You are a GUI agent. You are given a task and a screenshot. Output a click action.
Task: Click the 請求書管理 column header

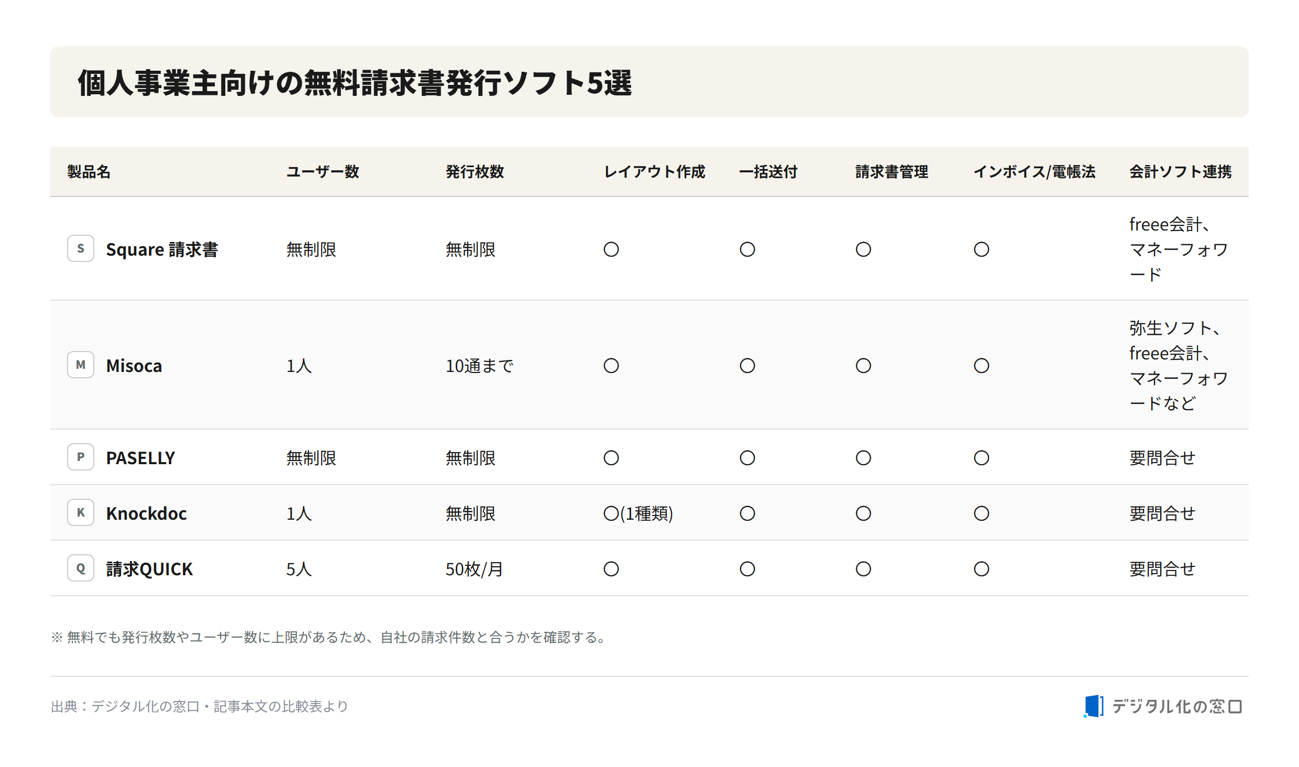coord(892,172)
